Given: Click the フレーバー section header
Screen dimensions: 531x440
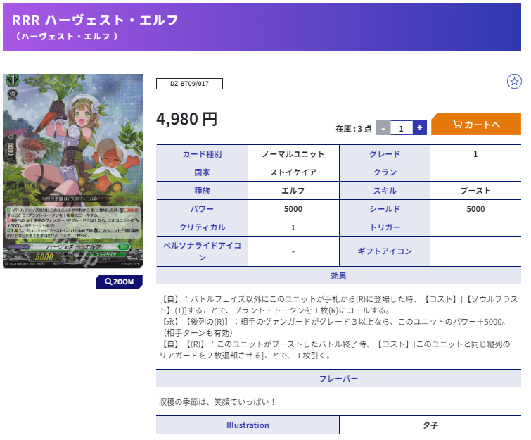Looking at the screenshot, I should coord(338,379).
